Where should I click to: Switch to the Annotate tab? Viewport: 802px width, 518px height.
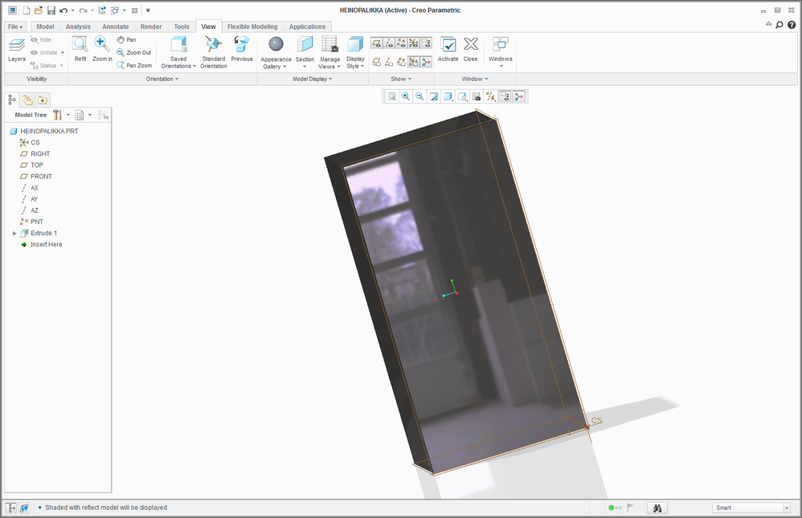pos(116,27)
